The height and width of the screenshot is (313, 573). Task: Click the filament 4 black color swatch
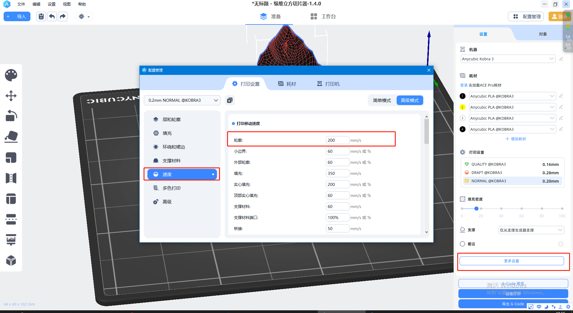463,129
